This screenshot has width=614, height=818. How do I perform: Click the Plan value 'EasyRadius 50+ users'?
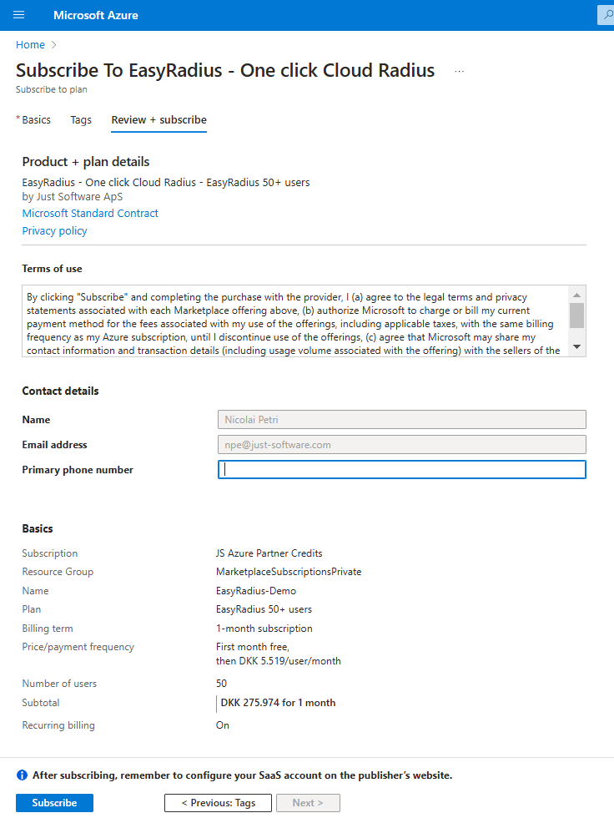coord(264,609)
